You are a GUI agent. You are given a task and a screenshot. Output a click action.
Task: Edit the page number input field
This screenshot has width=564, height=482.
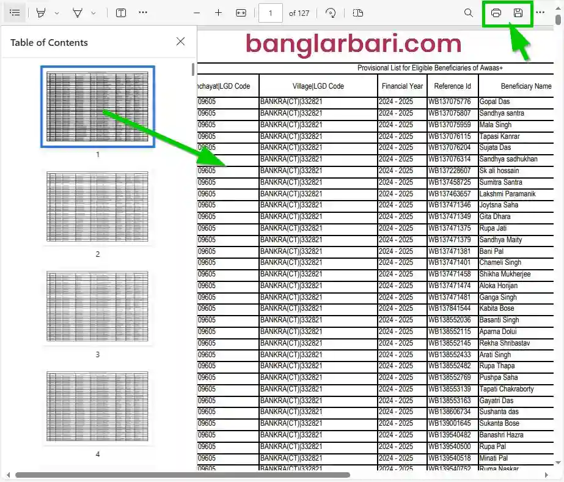pyautogui.click(x=270, y=12)
